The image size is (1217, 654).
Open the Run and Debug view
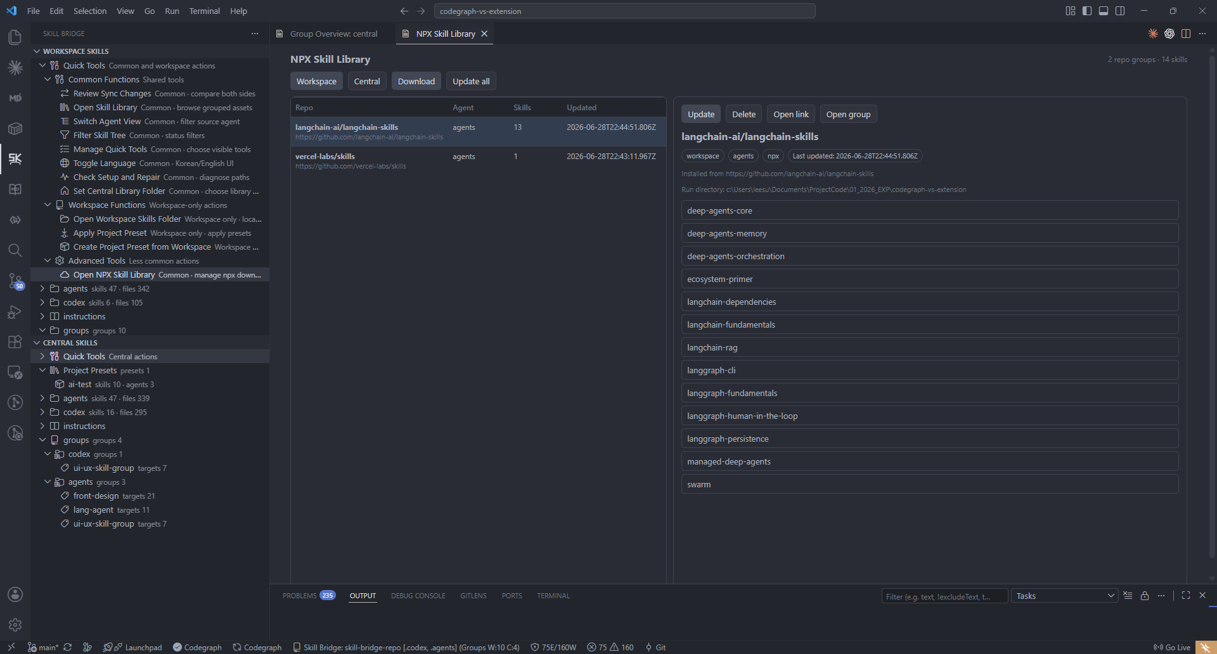(15, 311)
